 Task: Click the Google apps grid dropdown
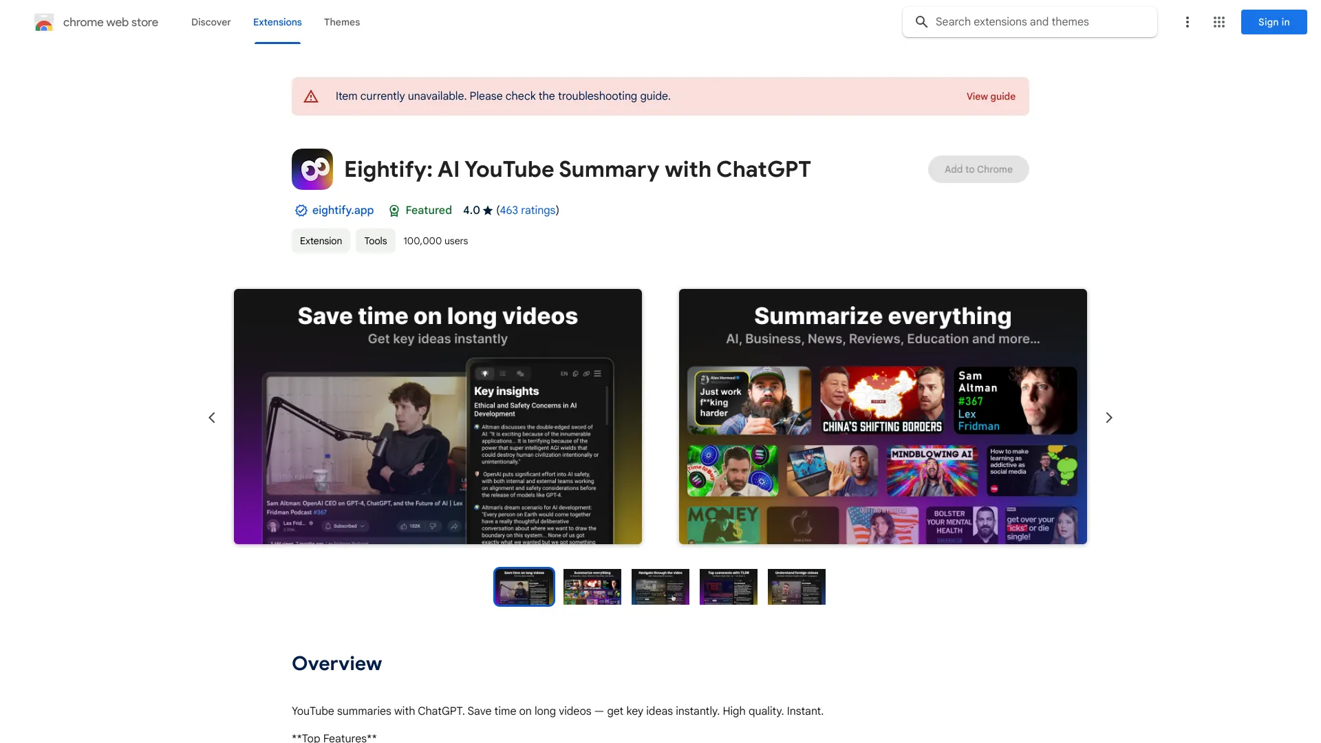pos(1218,22)
